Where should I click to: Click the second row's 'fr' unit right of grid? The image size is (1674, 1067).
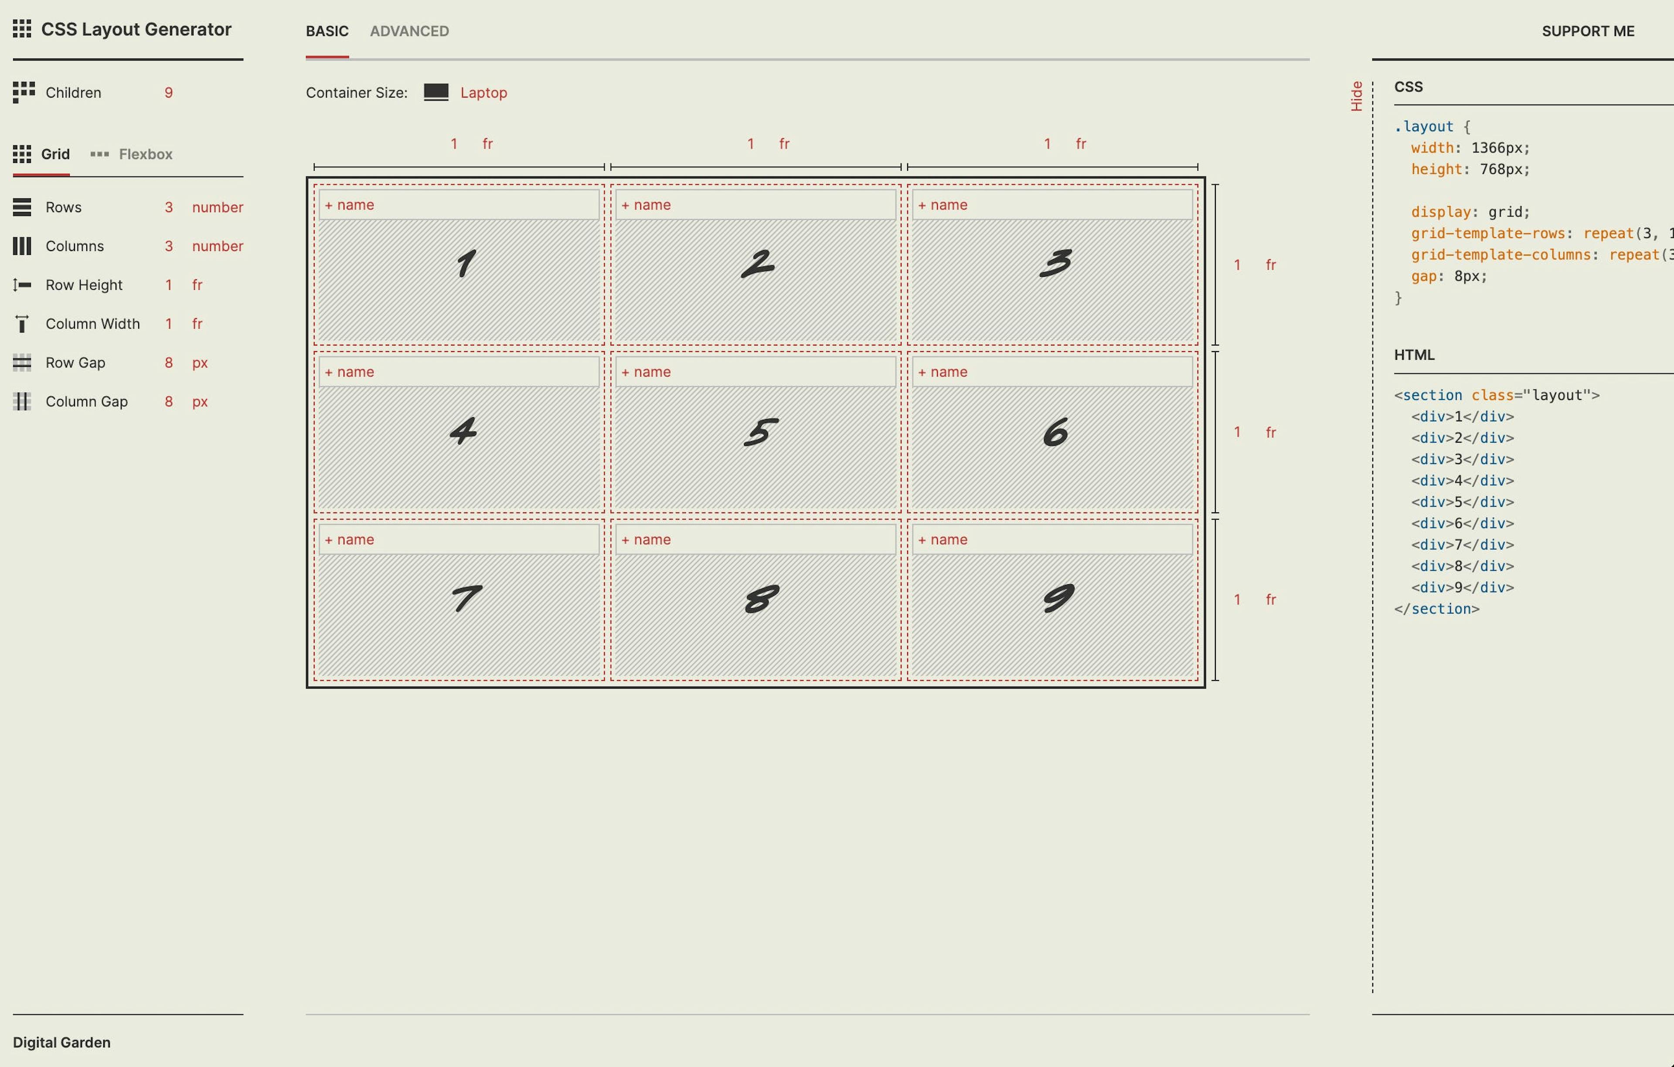tap(1271, 432)
